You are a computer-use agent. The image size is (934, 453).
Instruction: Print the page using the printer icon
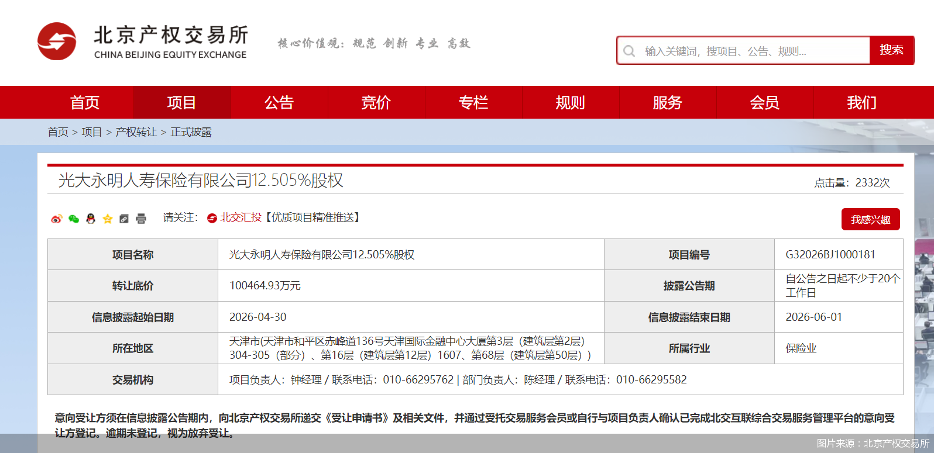tap(141, 219)
